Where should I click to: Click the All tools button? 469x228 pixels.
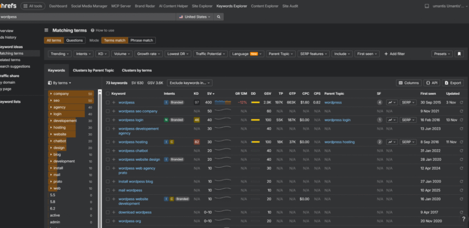point(33,6)
